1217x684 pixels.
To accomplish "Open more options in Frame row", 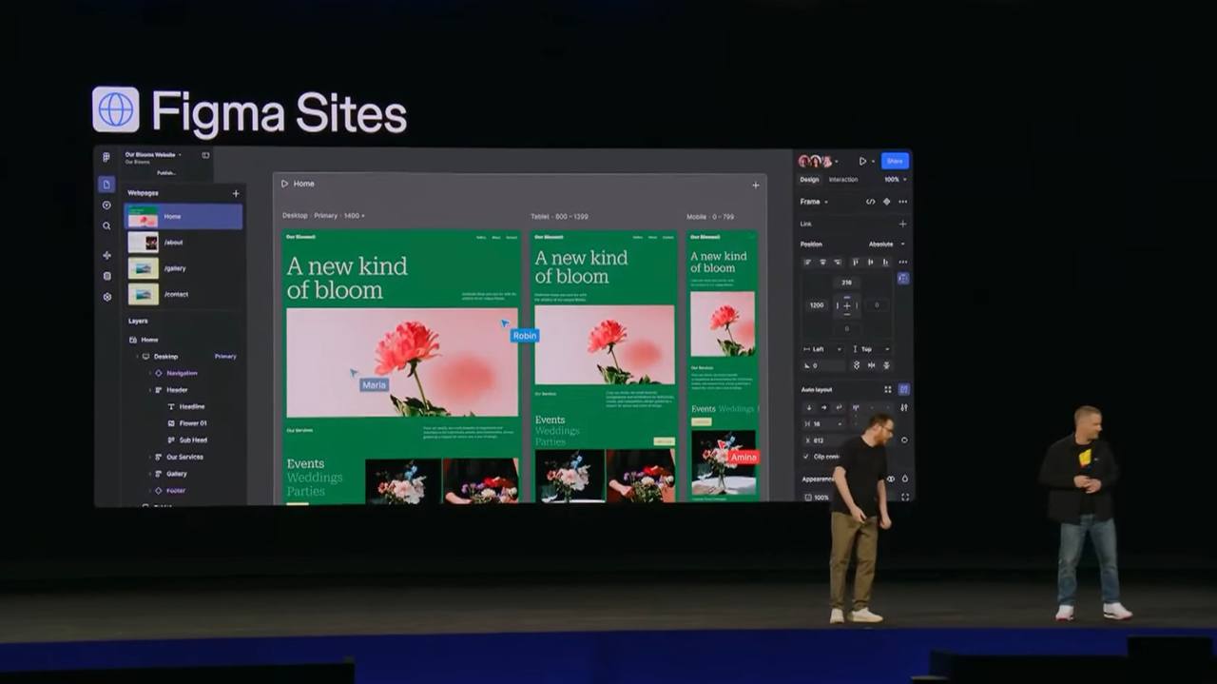I will pos(902,202).
